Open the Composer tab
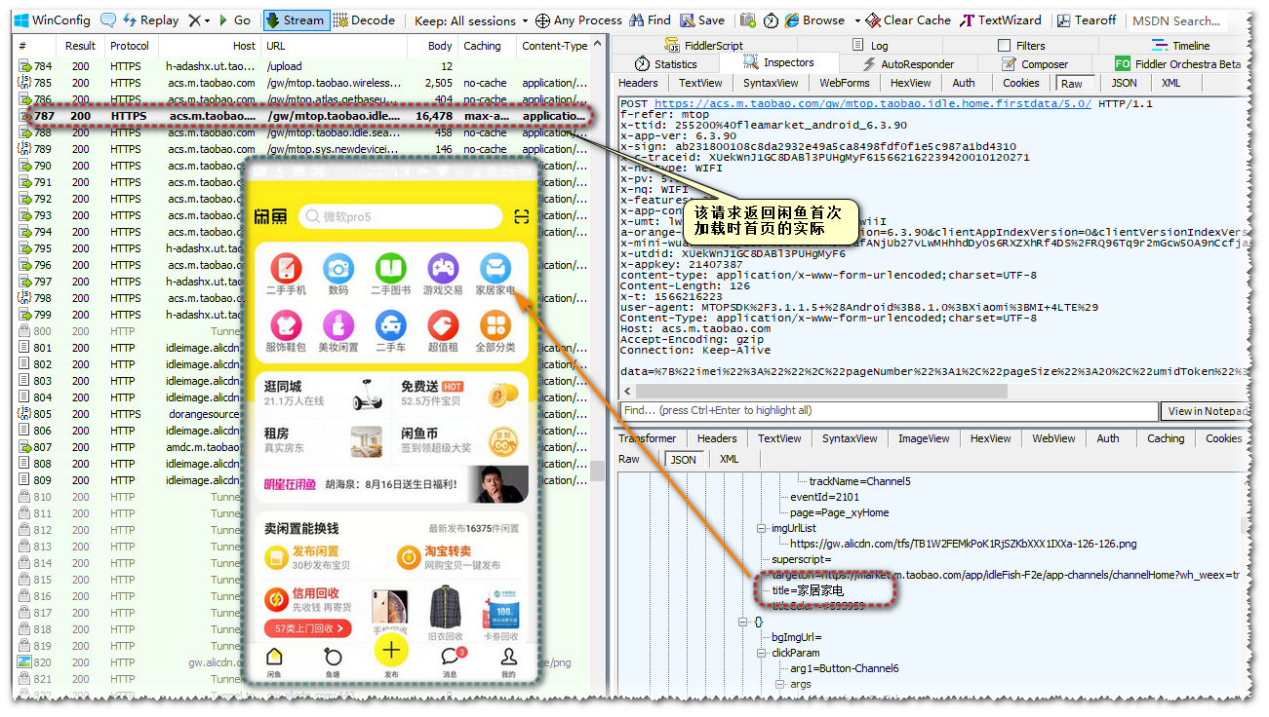The width and height of the screenshot is (1269, 717). click(x=1034, y=63)
